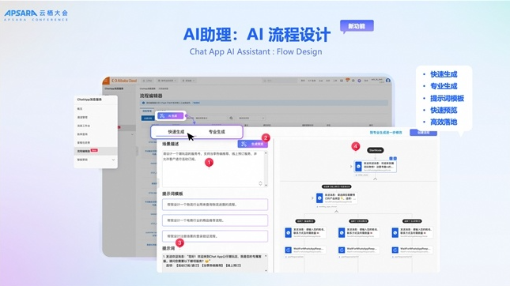Click the Alibaba Cloud logo
510x286 pixels.
coord(124,81)
